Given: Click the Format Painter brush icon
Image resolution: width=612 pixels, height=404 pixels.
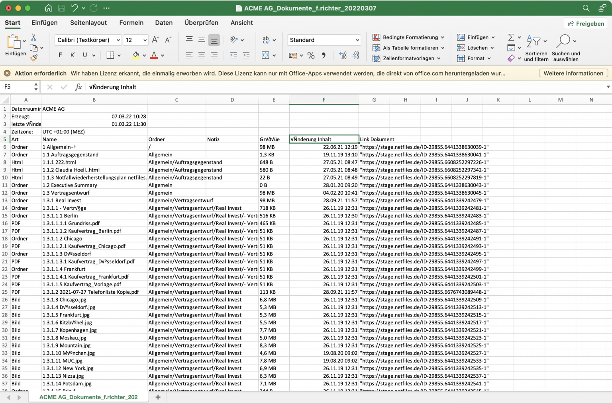Looking at the screenshot, I should coord(34,58).
